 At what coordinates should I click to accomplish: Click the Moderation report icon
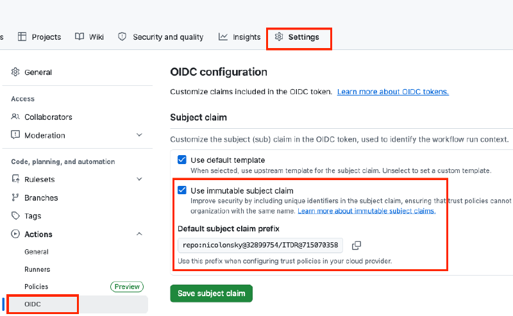15,135
